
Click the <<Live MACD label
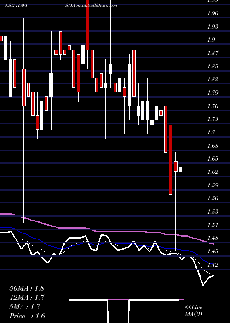pyautogui.click(x=194, y=311)
